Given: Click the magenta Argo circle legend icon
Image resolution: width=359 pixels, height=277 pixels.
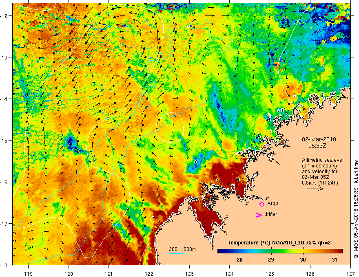Looking at the screenshot, I should point(261,204).
